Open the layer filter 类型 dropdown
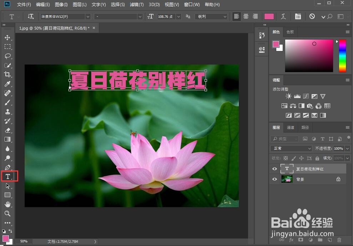The height and width of the screenshot is (246, 353). tap(284, 139)
